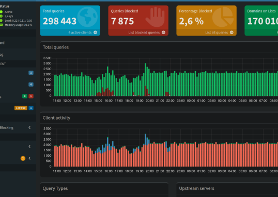
Task: Click the arrow icon beside List all queries
Action: point(231,32)
